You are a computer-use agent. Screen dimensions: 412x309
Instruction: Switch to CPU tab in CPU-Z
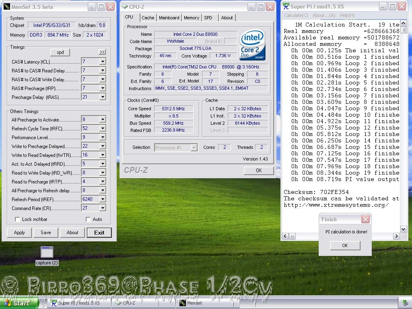coord(129,17)
